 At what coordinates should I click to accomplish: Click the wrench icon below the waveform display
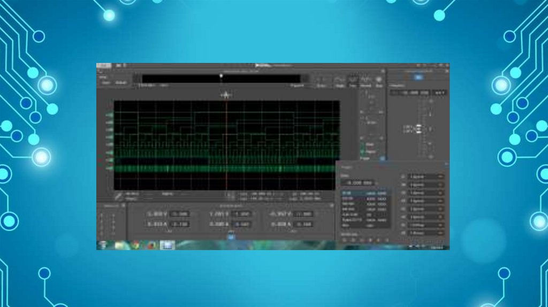tap(119, 196)
